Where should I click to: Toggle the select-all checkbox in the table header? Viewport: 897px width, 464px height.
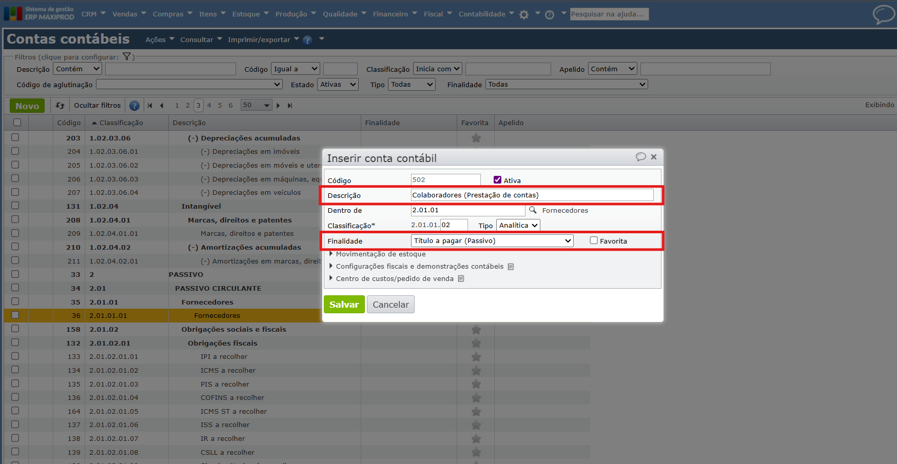pyautogui.click(x=17, y=123)
